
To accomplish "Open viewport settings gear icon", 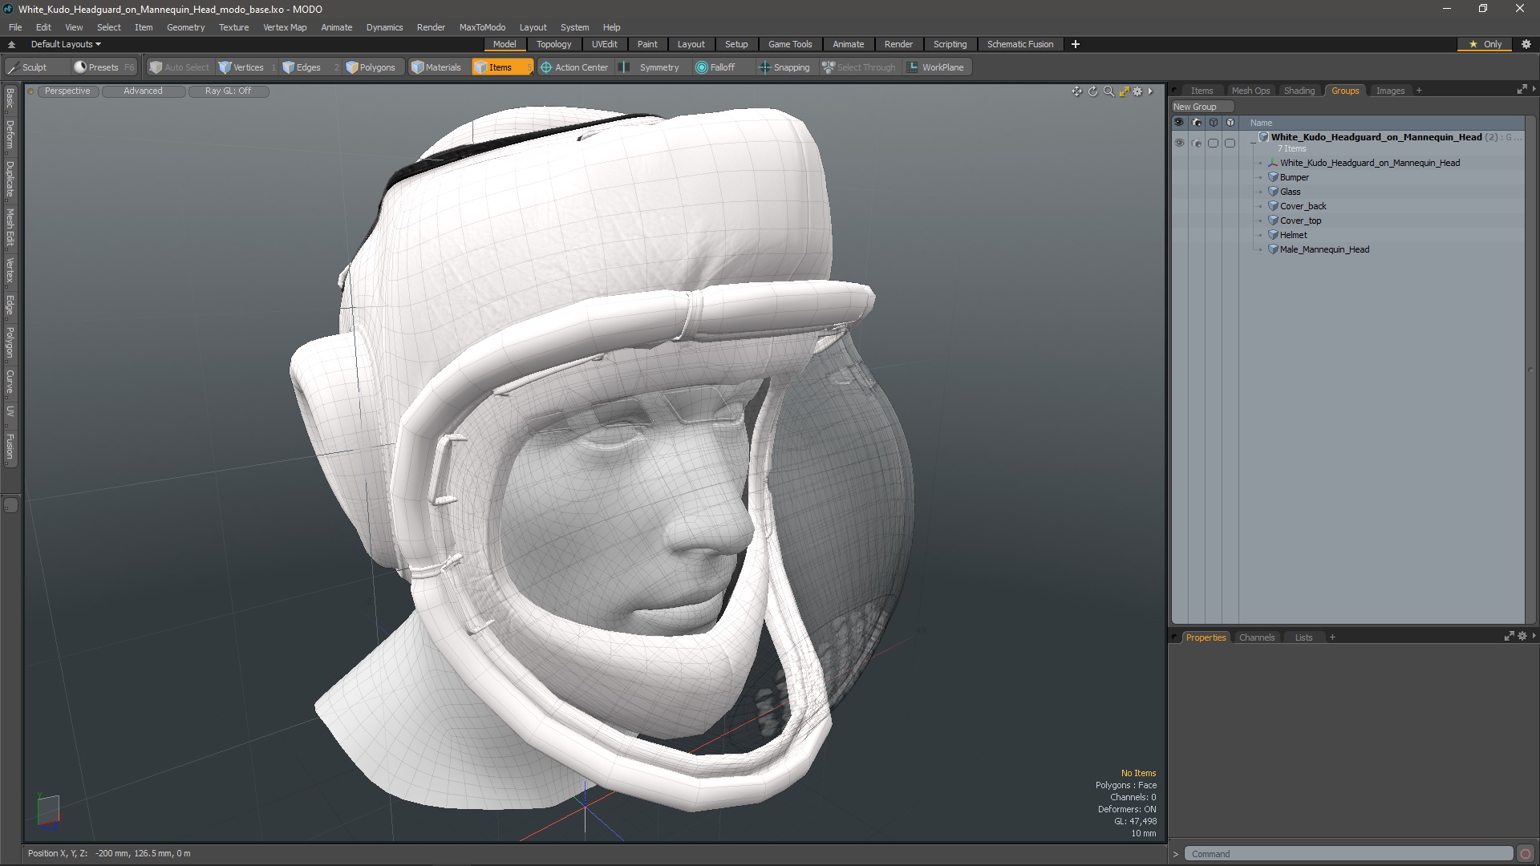I will click(x=1137, y=91).
